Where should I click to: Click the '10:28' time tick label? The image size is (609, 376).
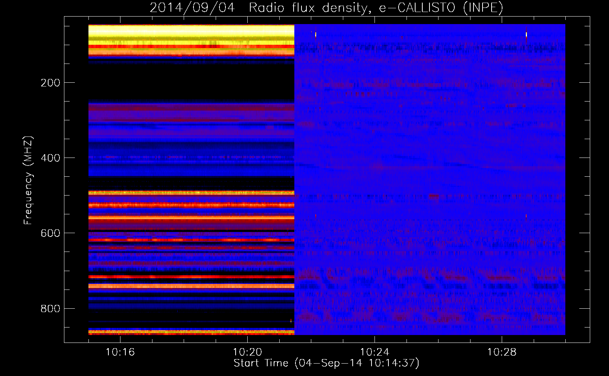click(x=502, y=352)
